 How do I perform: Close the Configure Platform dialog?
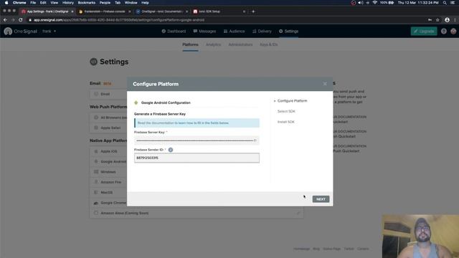coord(325,84)
